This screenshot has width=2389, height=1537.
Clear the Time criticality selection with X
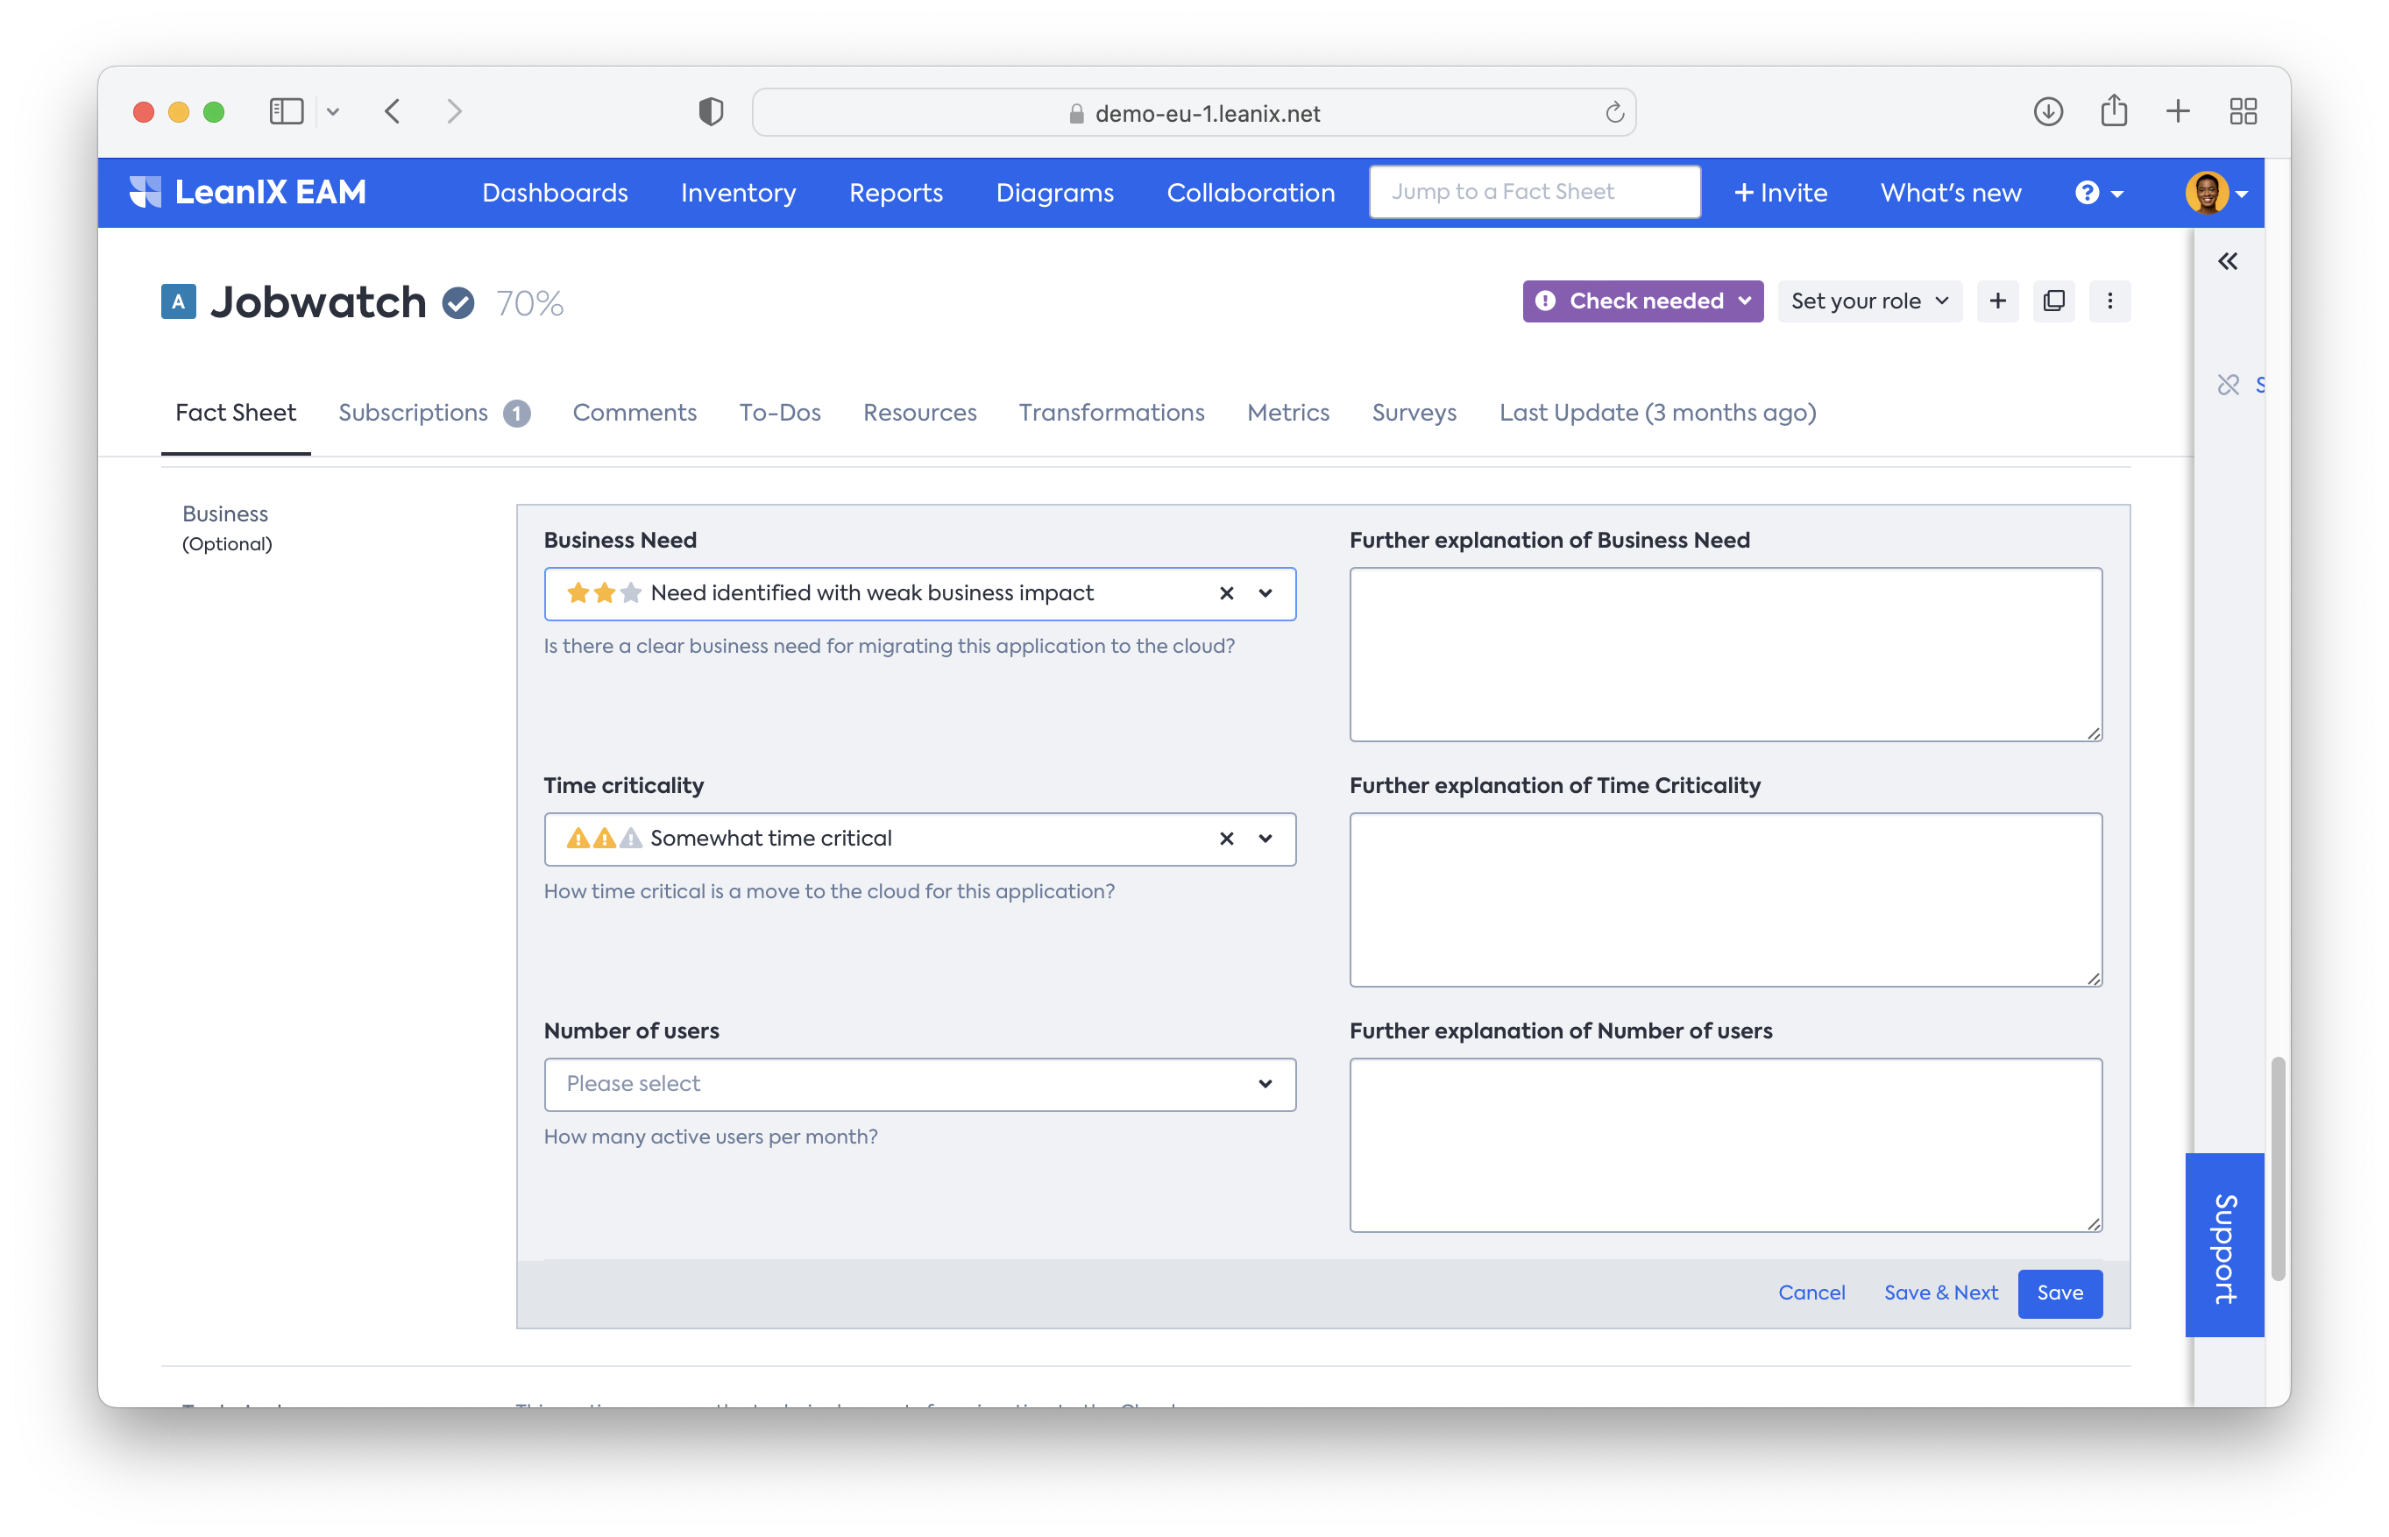coord(1226,839)
